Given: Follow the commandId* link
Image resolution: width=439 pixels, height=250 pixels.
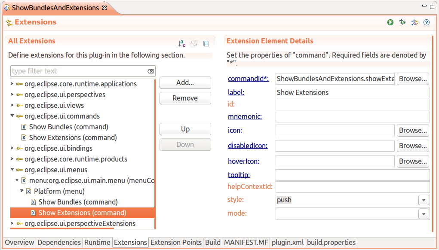Looking at the screenshot, I should pos(249,79).
